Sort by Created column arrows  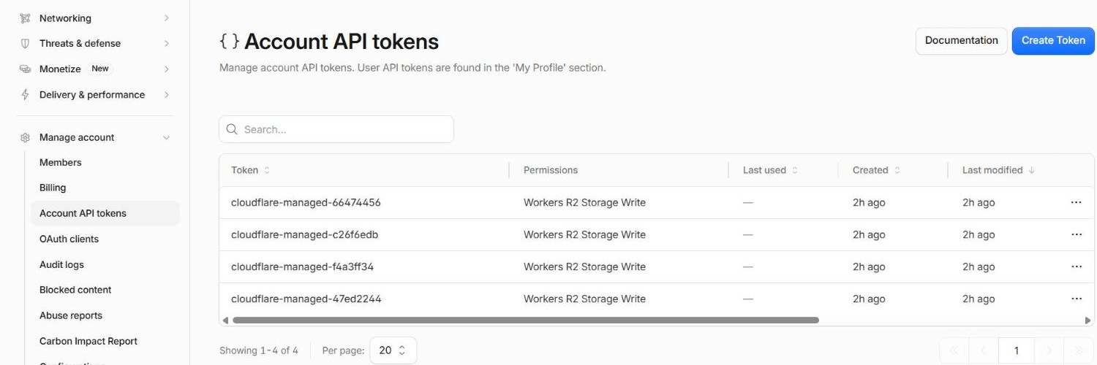897,170
